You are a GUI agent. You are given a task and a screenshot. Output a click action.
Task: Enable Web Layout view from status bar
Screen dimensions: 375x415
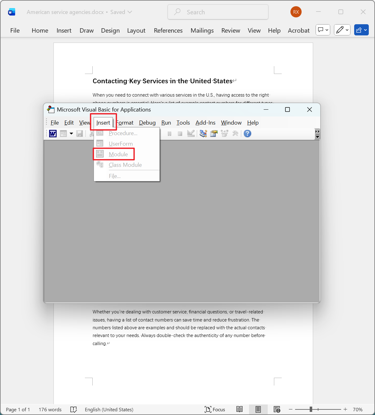[x=277, y=409]
